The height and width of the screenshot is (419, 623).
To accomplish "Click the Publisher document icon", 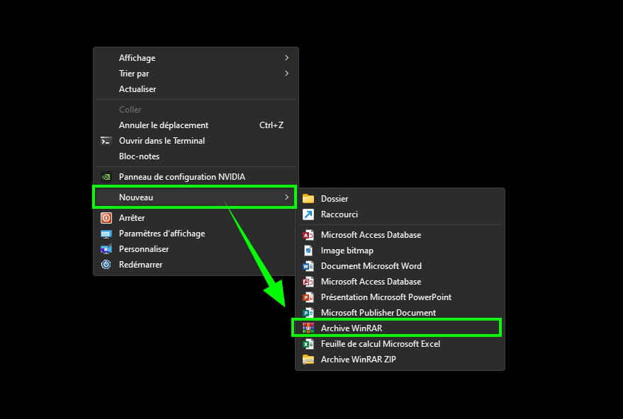I will 308,313.
